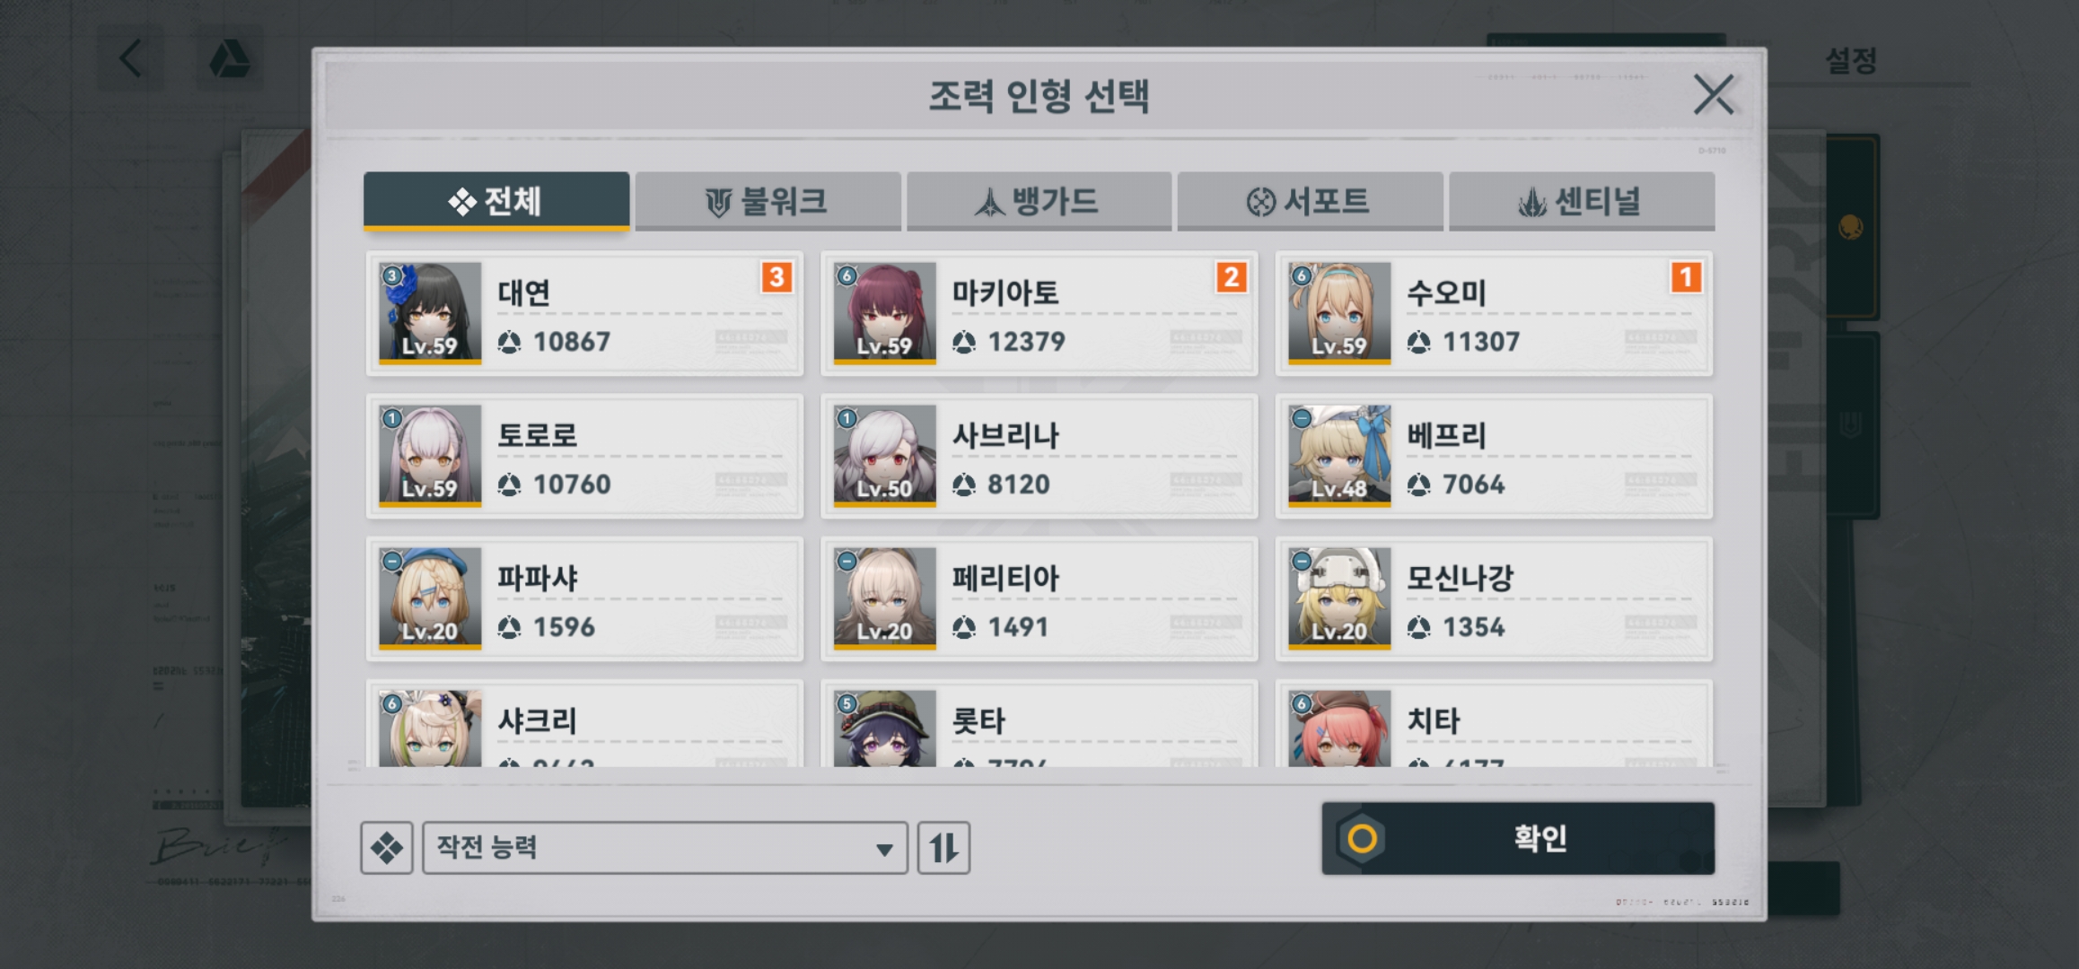The image size is (2079, 969).
Task: Expand sort options via dropdown arrow
Action: pos(884,849)
